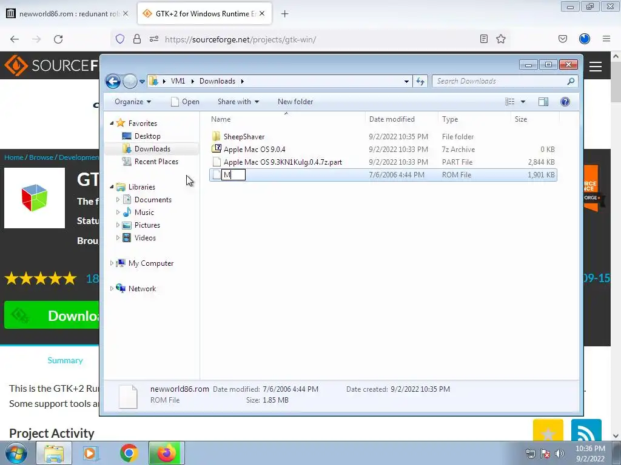This screenshot has width=621, height=465.
Task: Open the Organize menu
Action: coord(133,102)
